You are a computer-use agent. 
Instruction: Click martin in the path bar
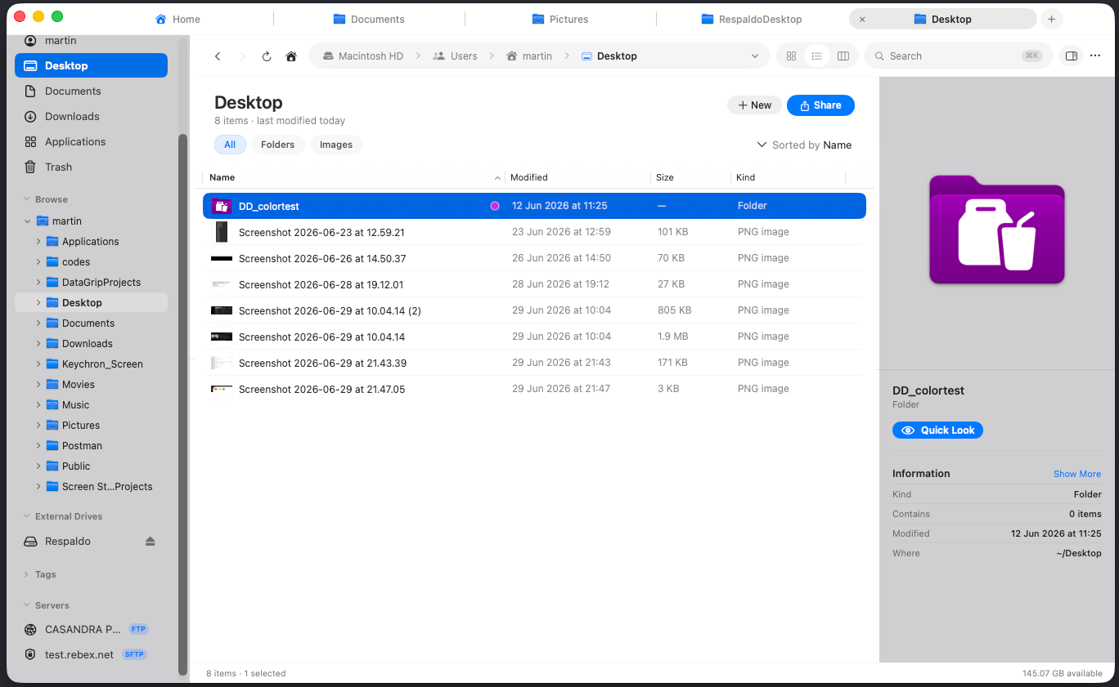(x=529, y=56)
